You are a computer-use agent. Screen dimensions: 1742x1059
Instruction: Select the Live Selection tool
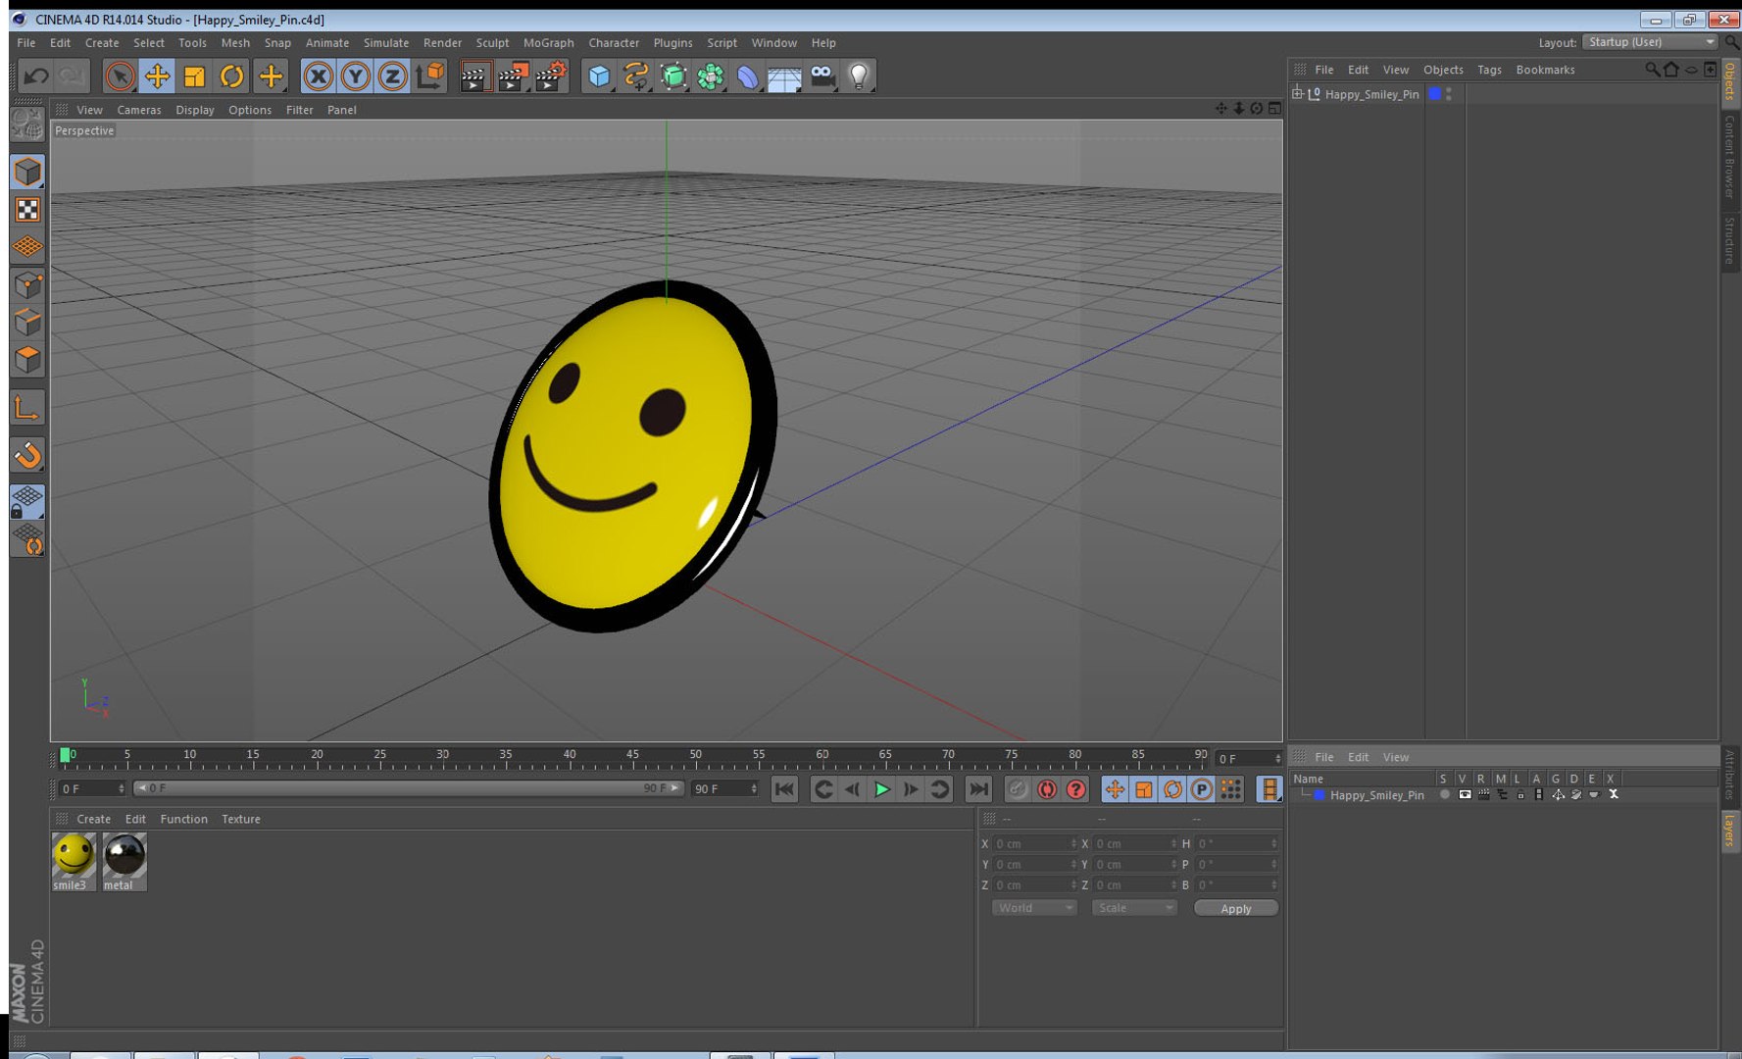pos(120,76)
